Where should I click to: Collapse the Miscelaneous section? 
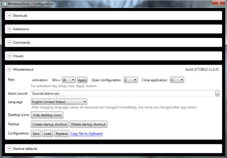coord(9,69)
